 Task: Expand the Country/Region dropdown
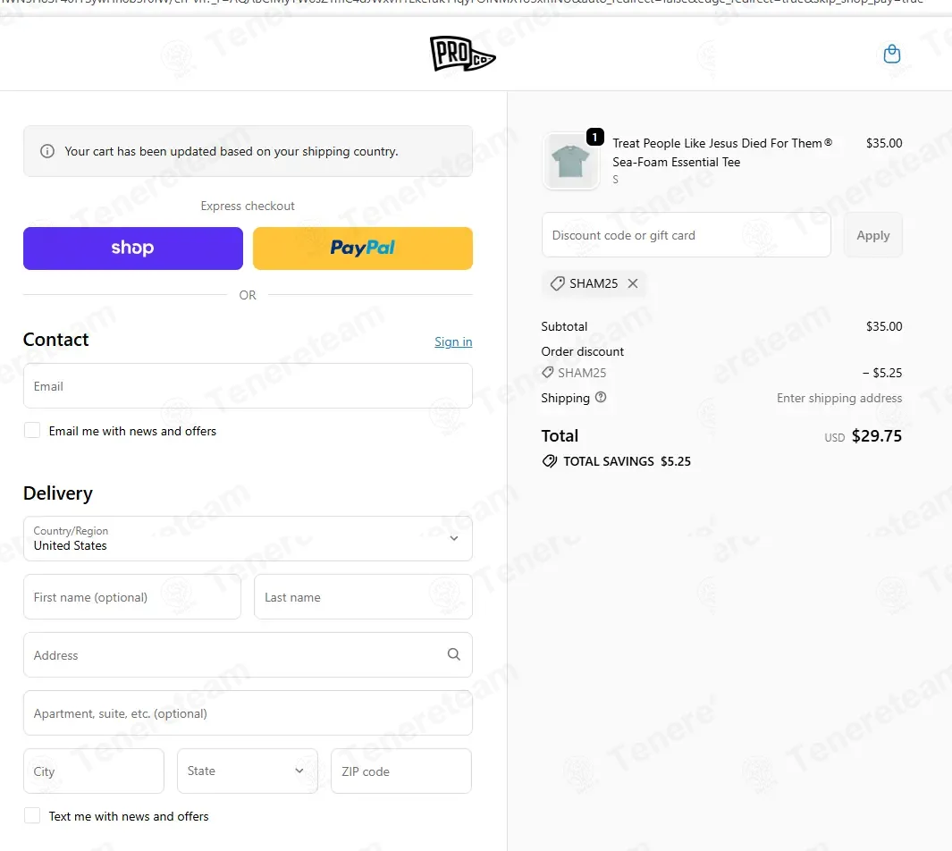coord(248,538)
